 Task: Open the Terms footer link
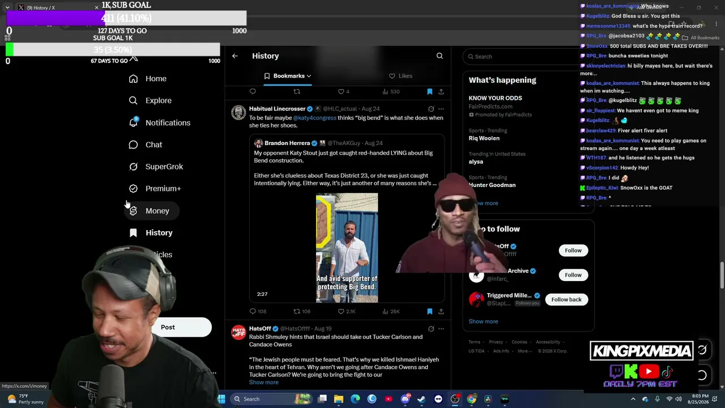[x=474, y=342]
